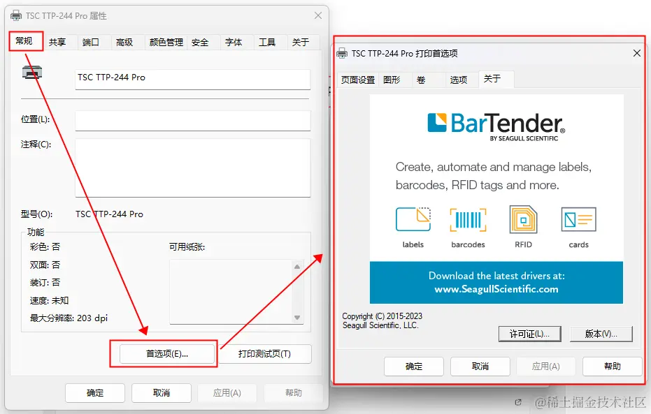Viewport: 651px width, 414px height.
Task: Click 应用(A) in preferences dialog
Action: coord(546,367)
